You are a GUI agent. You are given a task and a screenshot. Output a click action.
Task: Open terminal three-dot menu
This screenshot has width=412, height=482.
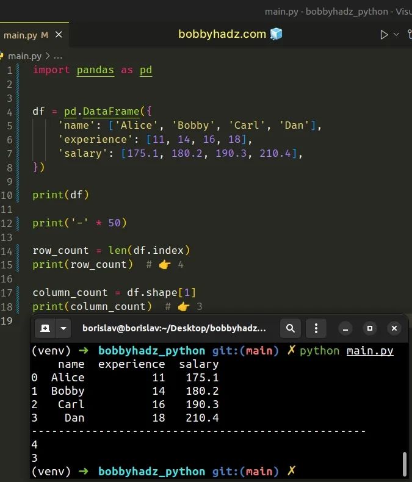316,328
